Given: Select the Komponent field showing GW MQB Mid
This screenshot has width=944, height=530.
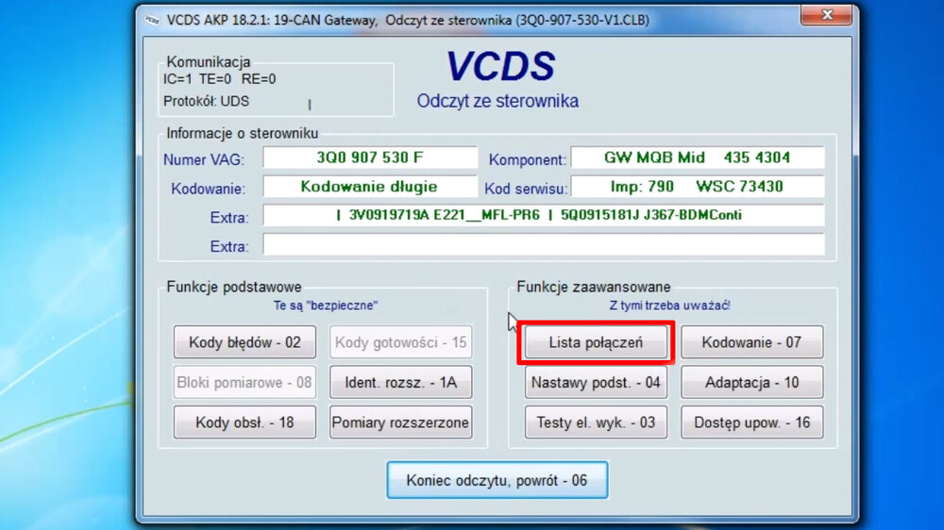Looking at the screenshot, I should [x=698, y=157].
